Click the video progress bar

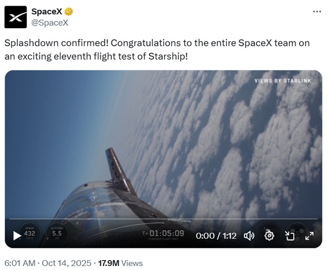(x=164, y=219)
